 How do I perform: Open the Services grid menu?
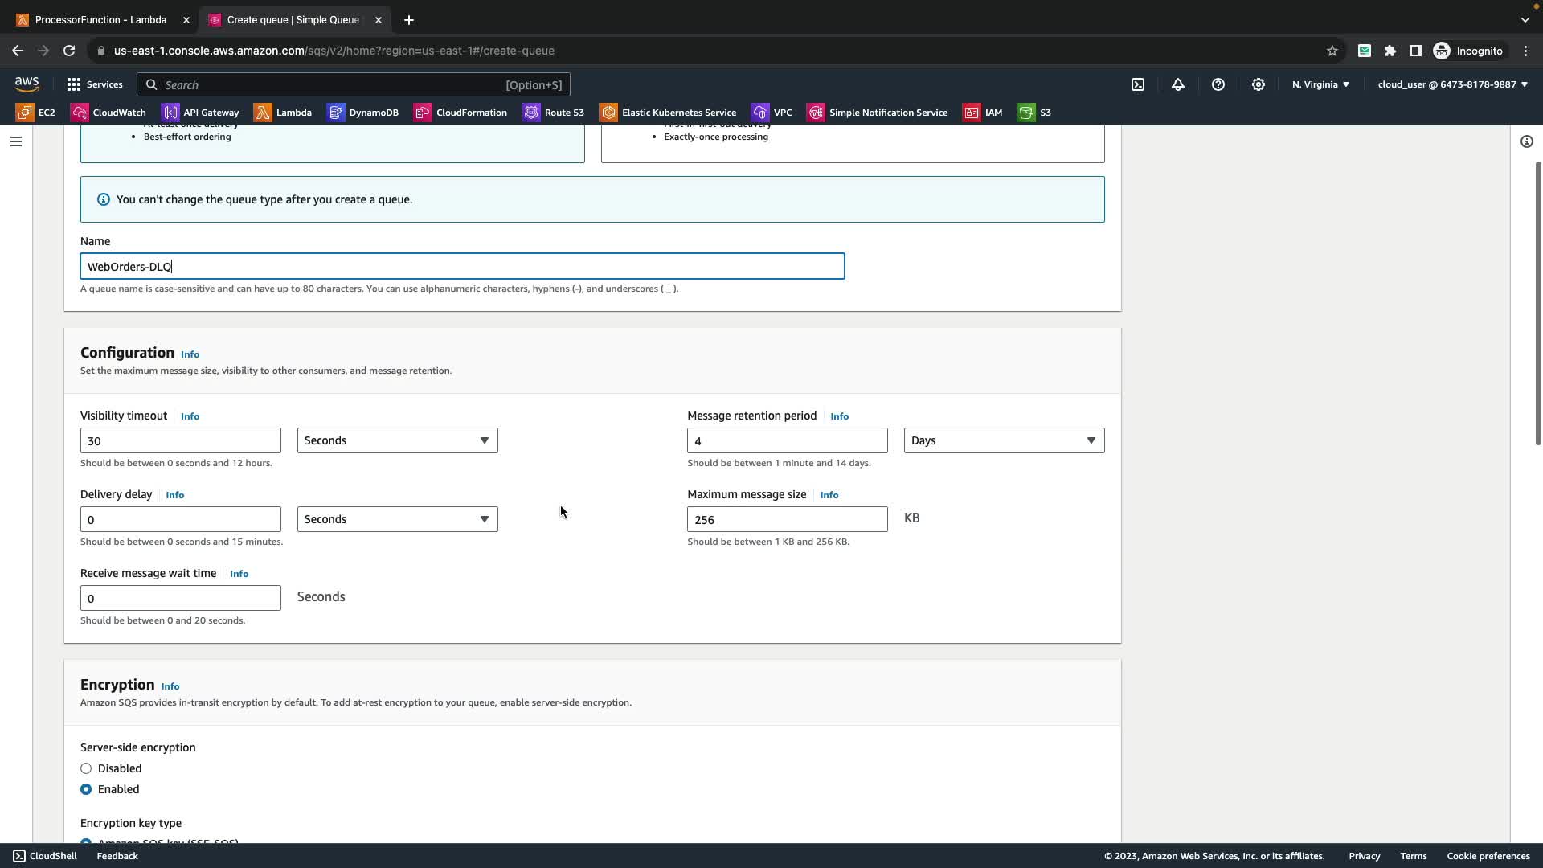click(95, 84)
